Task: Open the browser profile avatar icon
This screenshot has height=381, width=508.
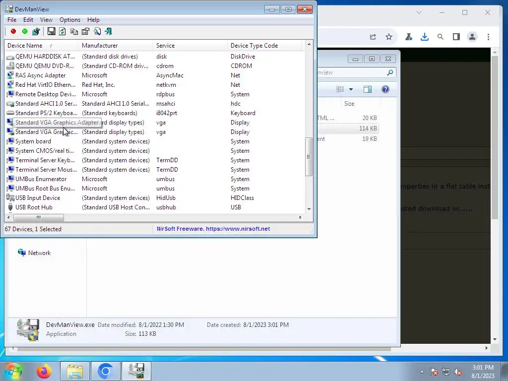Action: point(472,37)
